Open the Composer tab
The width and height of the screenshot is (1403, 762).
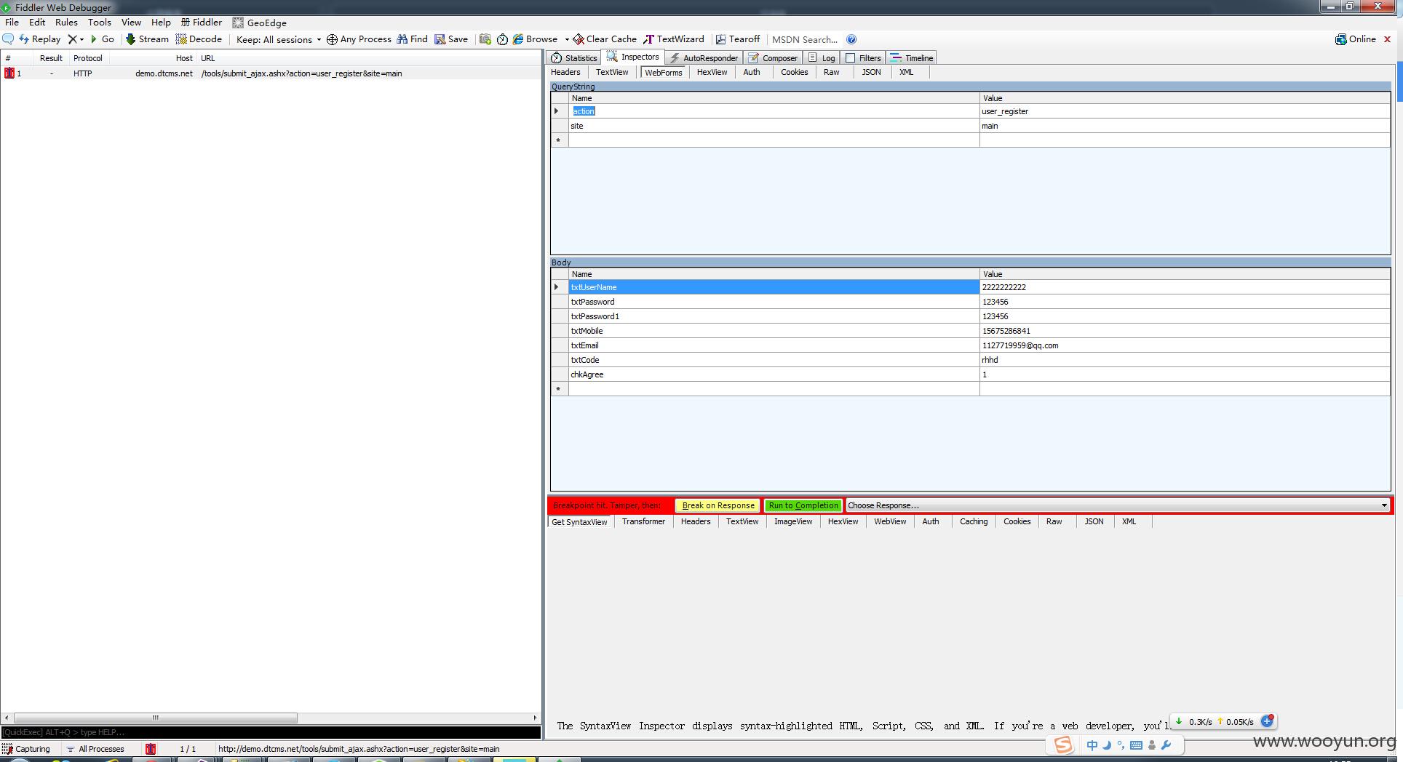[x=774, y=58]
